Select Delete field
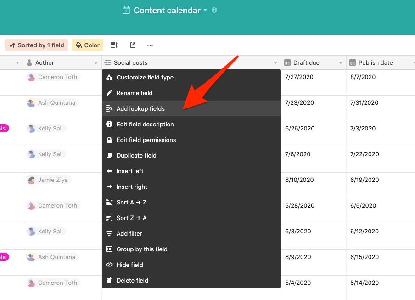The image size is (415, 300). click(x=191, y=280)
